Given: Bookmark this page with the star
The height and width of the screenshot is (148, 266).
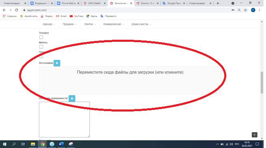Looking at the screenshot, I should 245,10.
